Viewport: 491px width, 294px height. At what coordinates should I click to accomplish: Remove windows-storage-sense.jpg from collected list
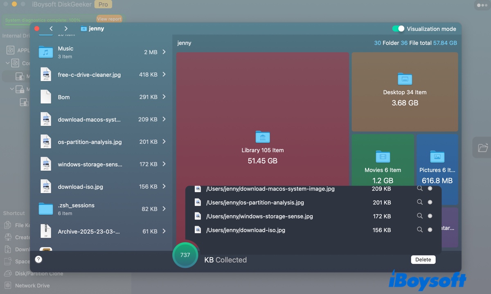430,216
